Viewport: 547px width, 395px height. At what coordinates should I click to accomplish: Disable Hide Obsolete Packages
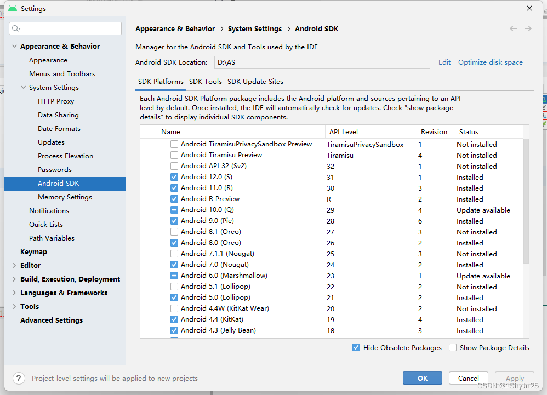pos(356,347)
